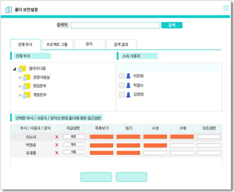Toggle 수정 permission in the 대리 row

point(155,146)
